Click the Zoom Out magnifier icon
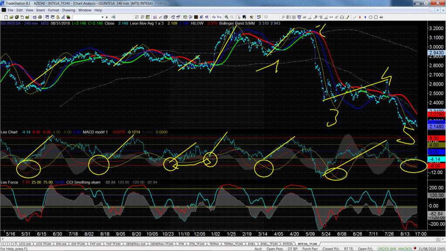This screenshot has width=446, height=251. (232, 17)
